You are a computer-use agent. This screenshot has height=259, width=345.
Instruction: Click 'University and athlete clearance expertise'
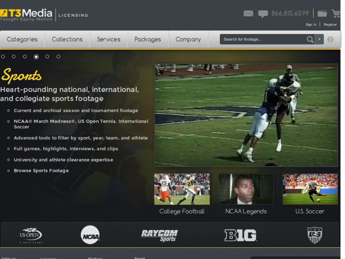(63, 160)
